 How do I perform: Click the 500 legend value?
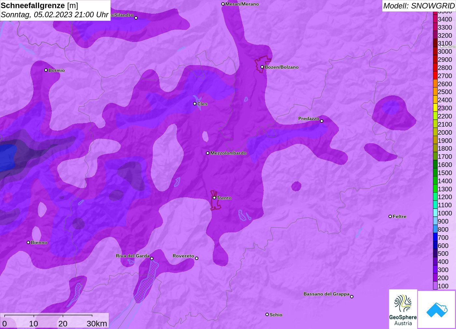(x=443, y=254)
